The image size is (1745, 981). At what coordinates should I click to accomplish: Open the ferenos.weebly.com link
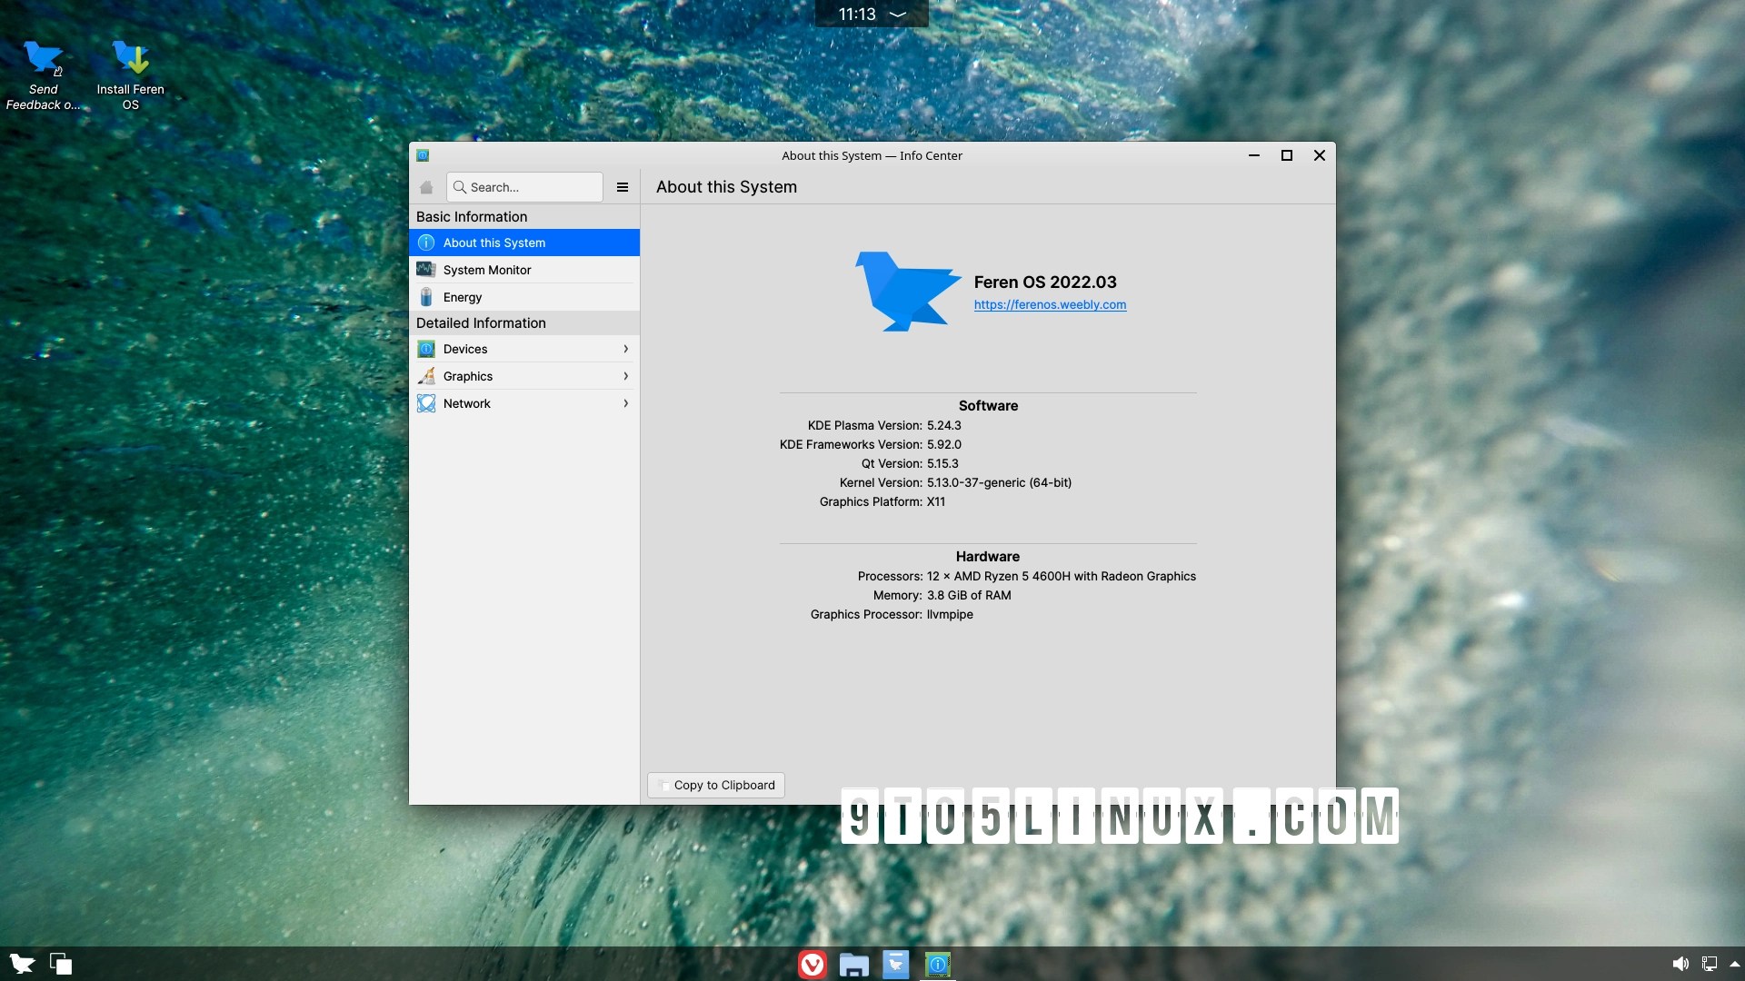pyautogui.click(x=1050, y=304)
